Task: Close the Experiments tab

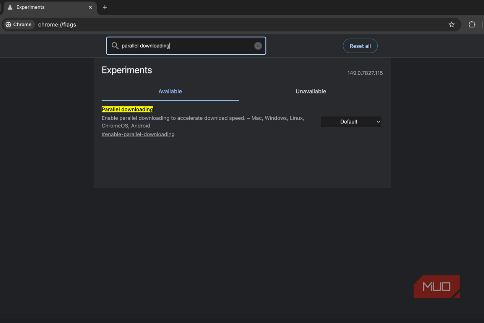Action: tap(90, 7)
